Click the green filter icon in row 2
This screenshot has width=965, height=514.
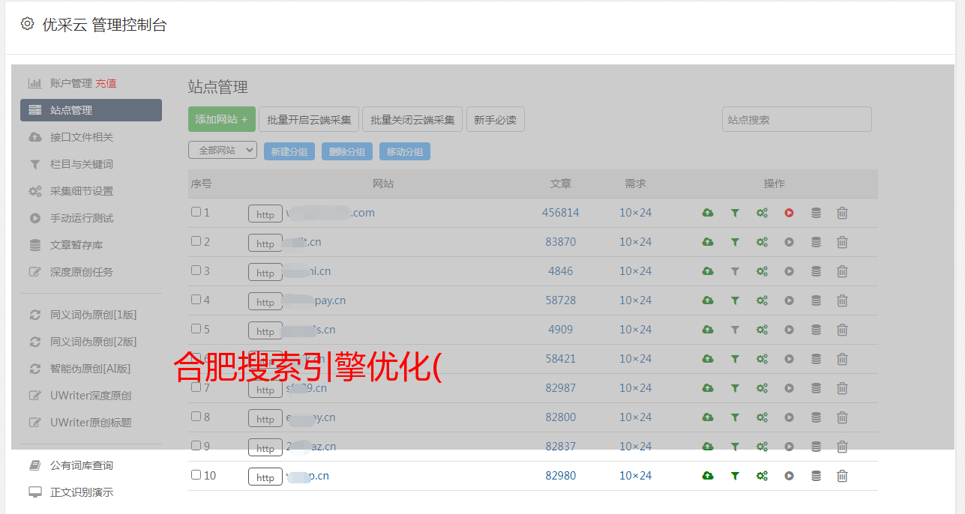click(735, 242)
